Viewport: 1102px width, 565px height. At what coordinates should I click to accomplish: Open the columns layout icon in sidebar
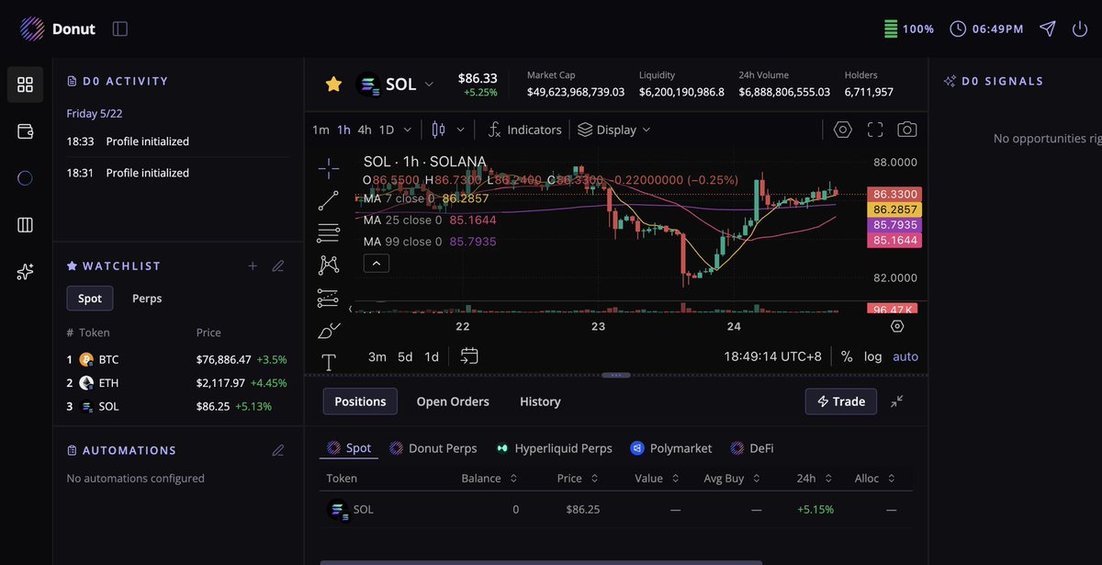point(25,225)
